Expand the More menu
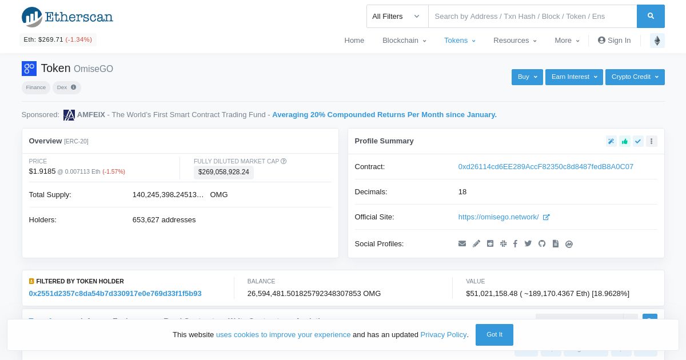Screen dimensions: 686x360 click(x=567, y=41)
